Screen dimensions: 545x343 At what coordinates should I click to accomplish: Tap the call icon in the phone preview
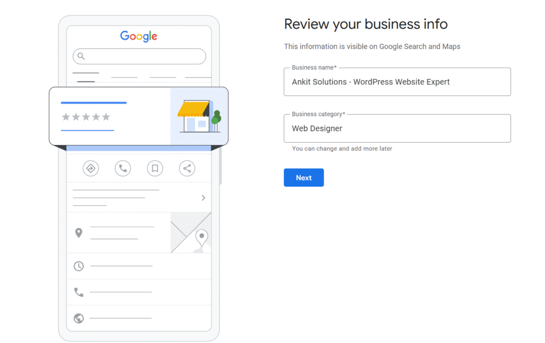click(x=122, y=168)
